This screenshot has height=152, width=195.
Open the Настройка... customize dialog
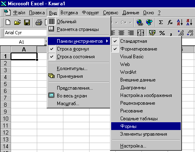coord(146,146)
